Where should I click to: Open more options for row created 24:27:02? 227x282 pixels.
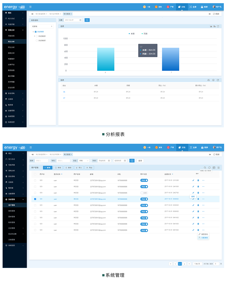pyautogui.click(x=203, y=193)
